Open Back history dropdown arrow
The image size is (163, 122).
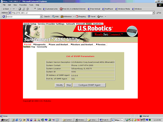(x=11, y=9)
